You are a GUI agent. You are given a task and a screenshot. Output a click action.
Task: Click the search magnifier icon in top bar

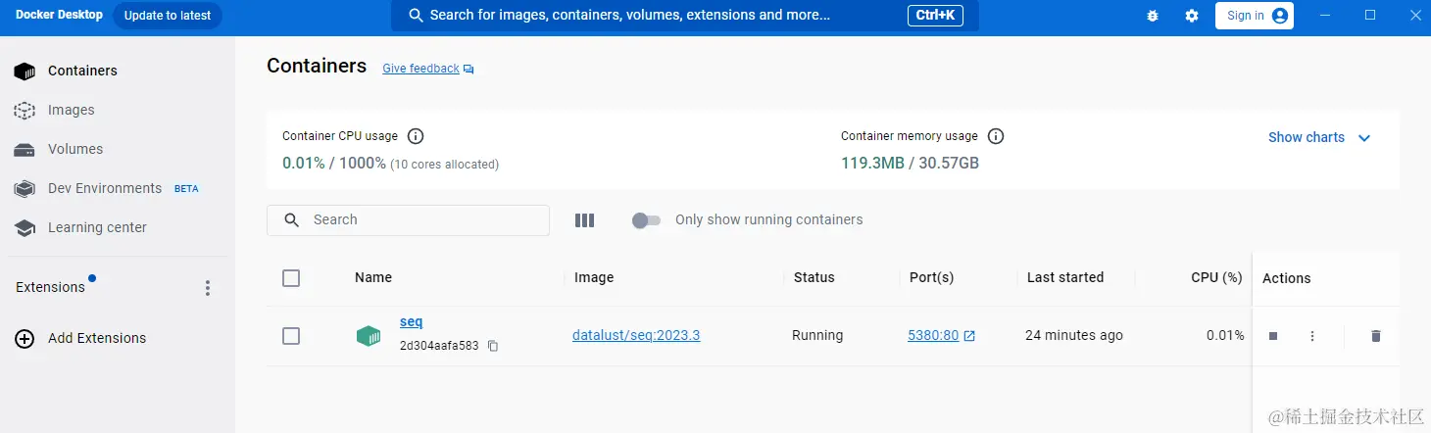417,16
